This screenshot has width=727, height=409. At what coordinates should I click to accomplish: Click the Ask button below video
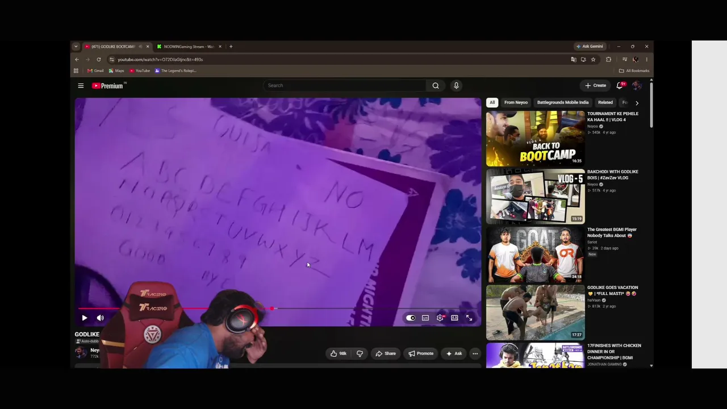tap(454, 353)
